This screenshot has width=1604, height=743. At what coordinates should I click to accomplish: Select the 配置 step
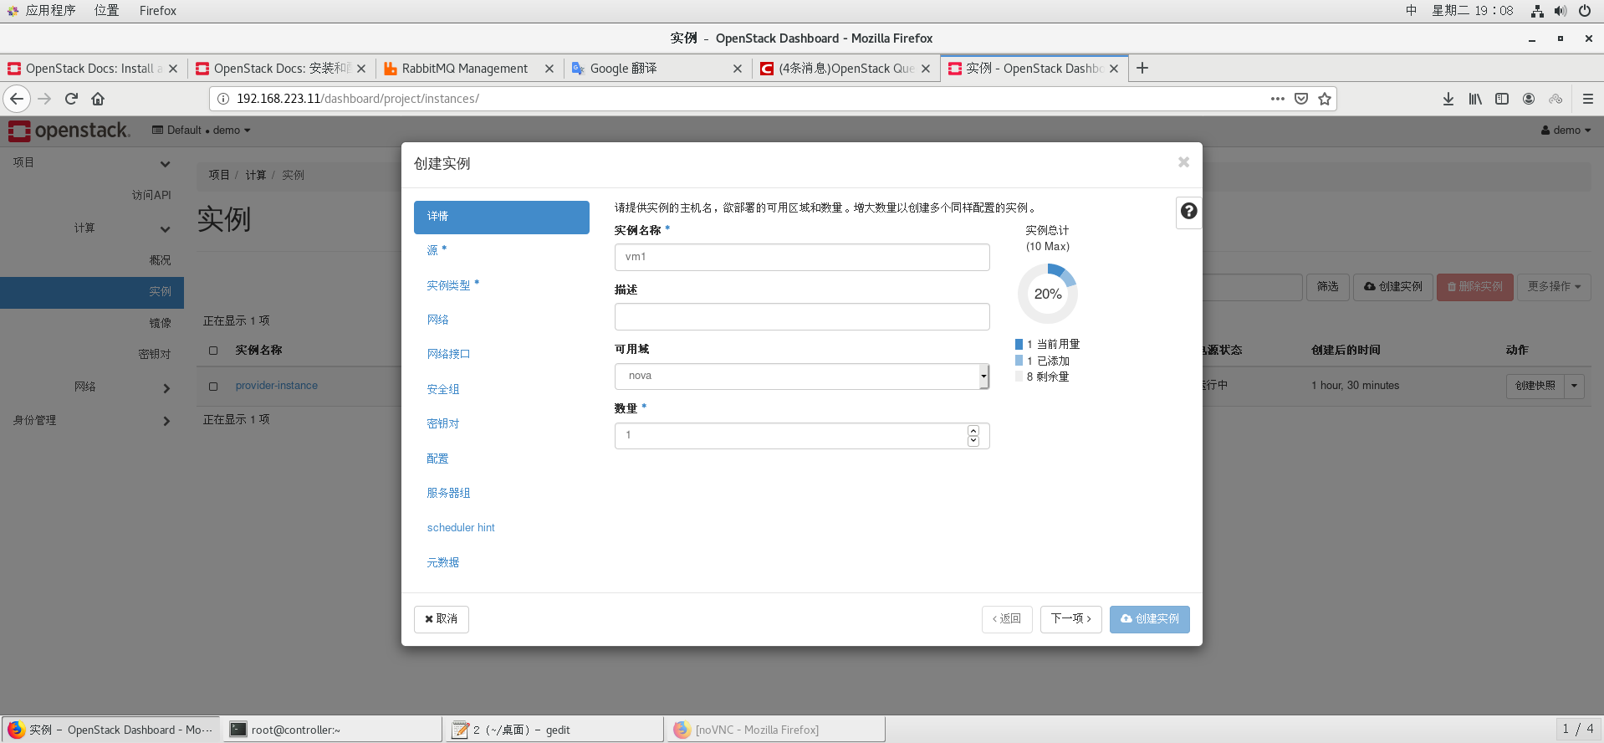[437, 459]
